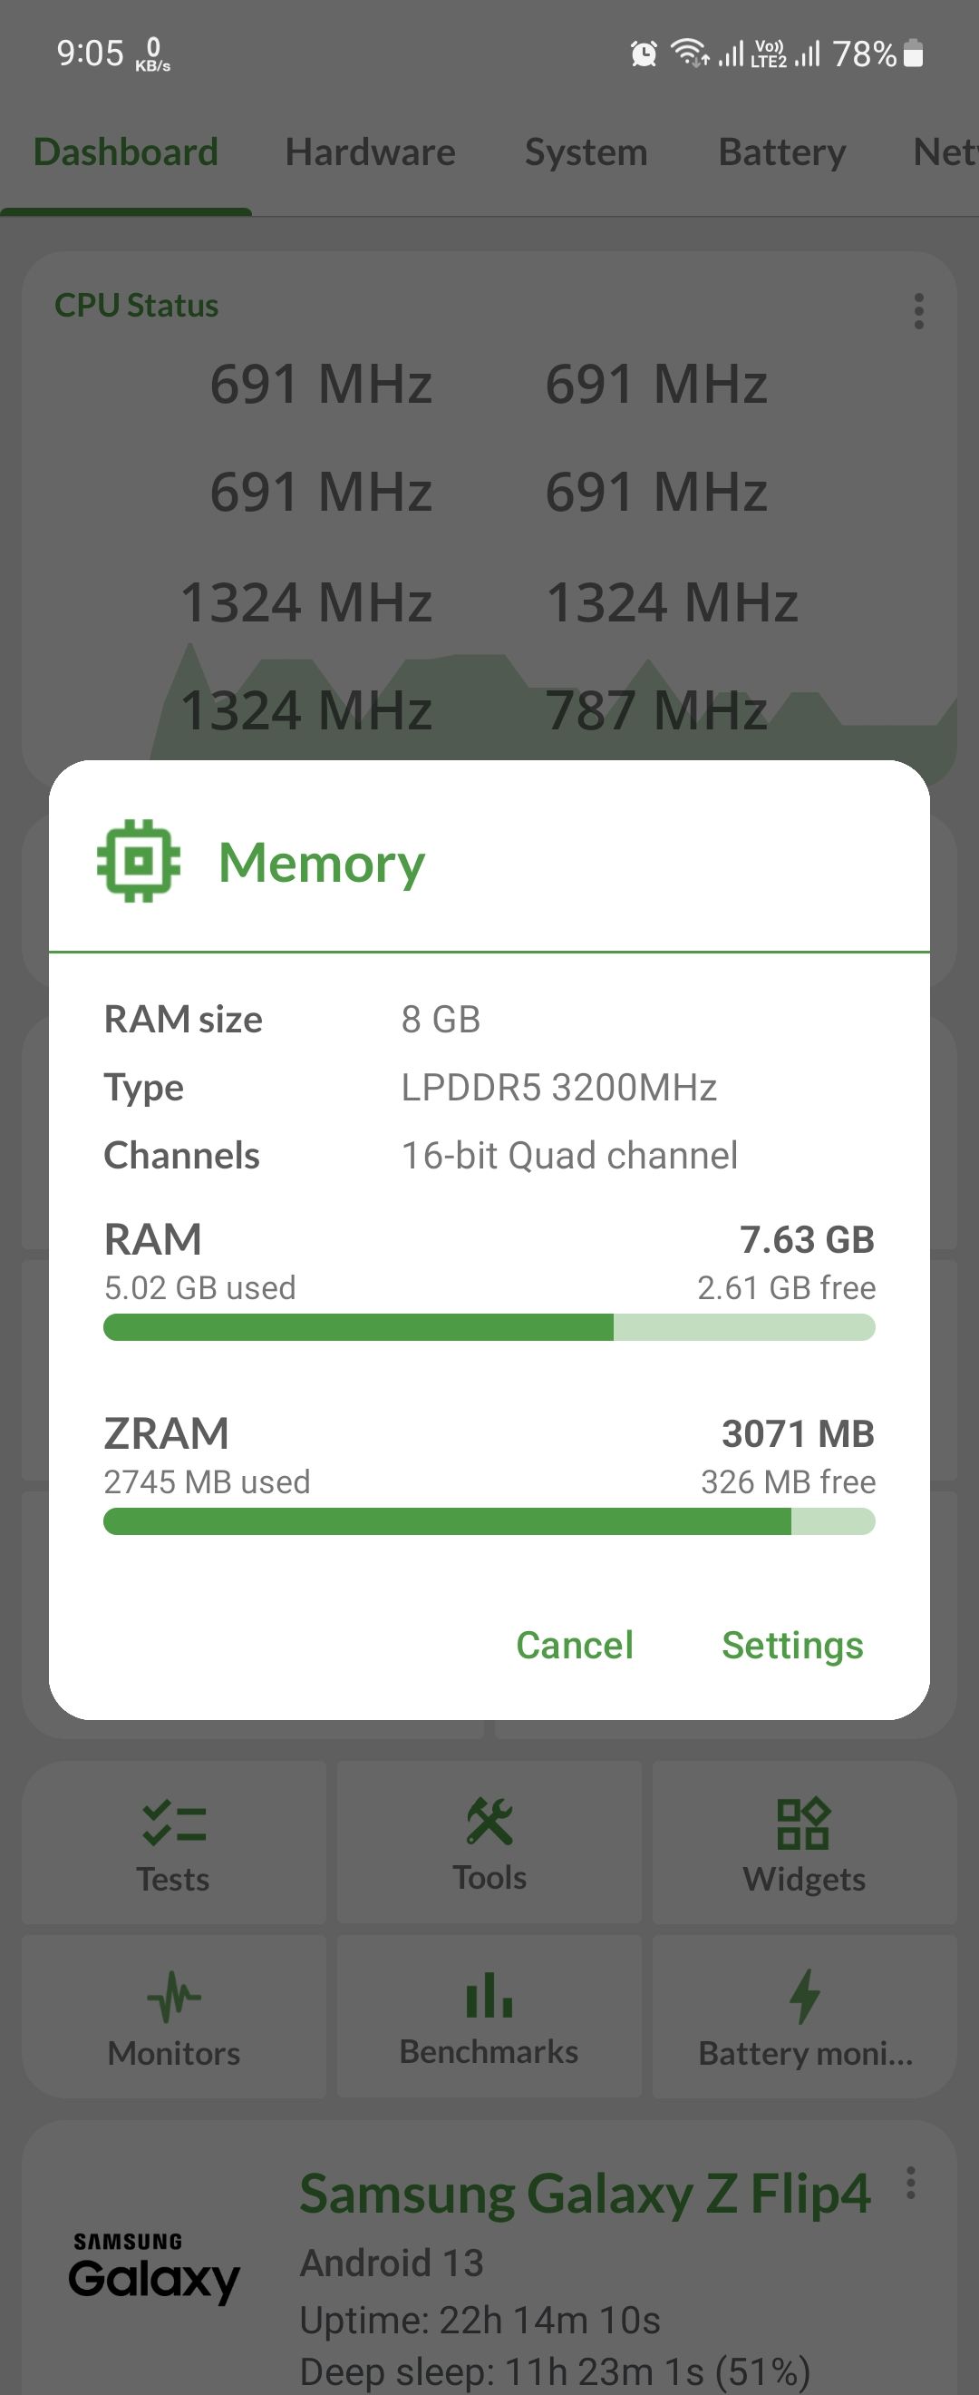This screenshot has height=2395, width=979.
Task: Select the Tools wrench icon
Action: (x=489, y=1821)
